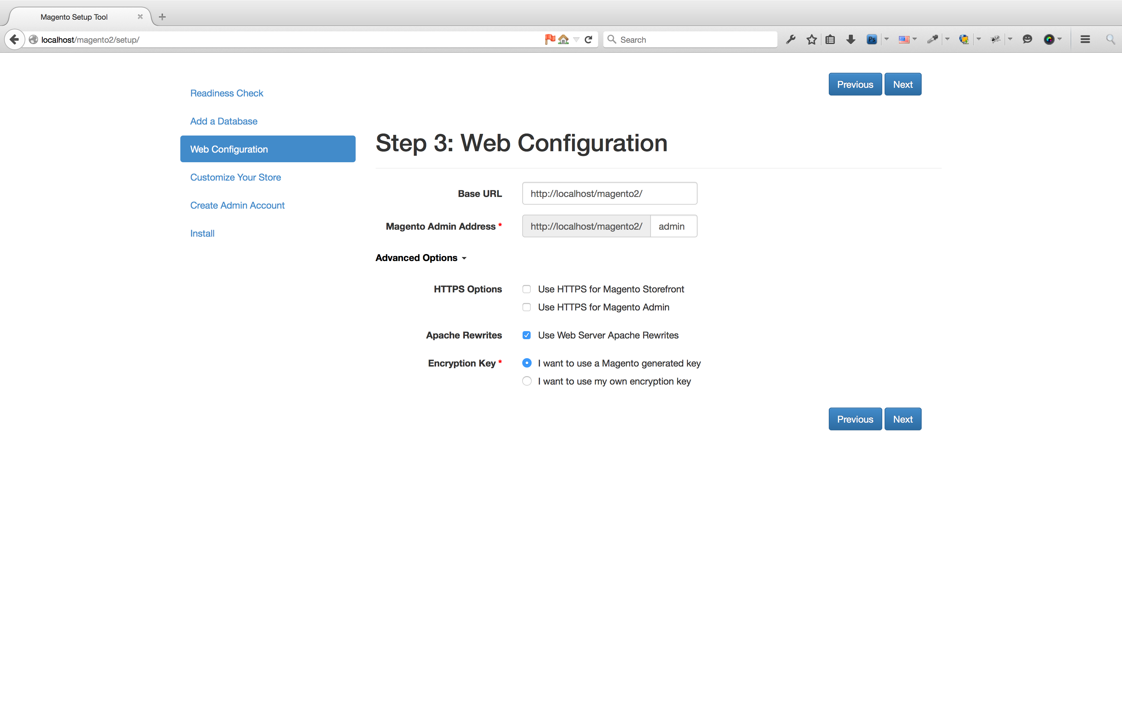The height and width of the screenshot is (701, 1122).
Task: Select I want to use my own encryption key
Action: point(527,381)
